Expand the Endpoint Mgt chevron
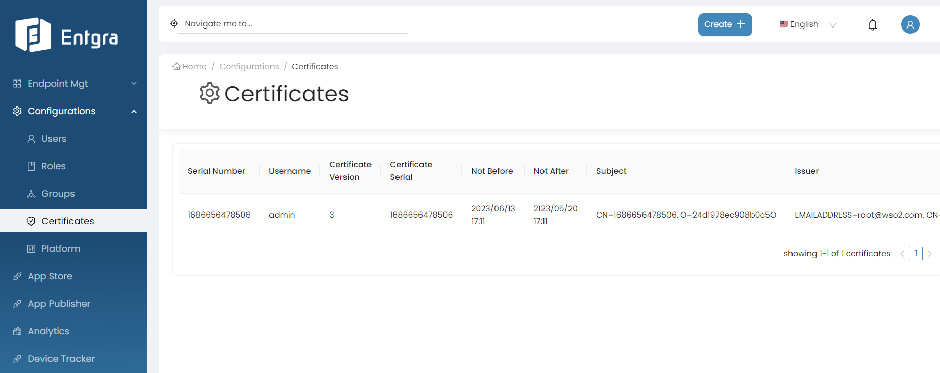 pos(134,83)
